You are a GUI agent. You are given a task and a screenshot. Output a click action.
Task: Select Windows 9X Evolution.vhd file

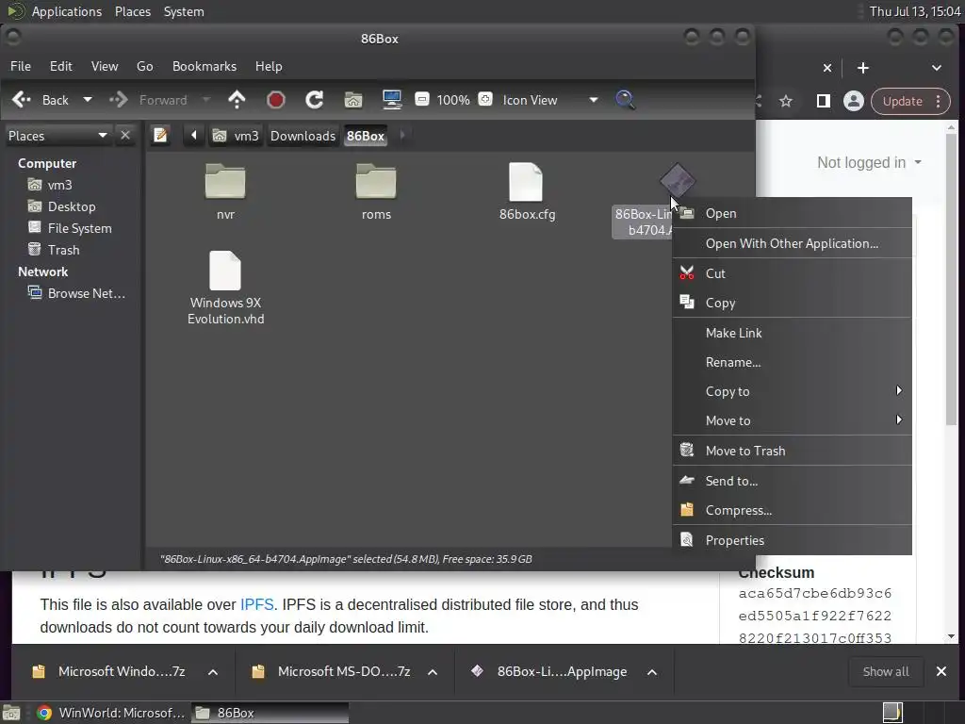(x=225, y=288)
